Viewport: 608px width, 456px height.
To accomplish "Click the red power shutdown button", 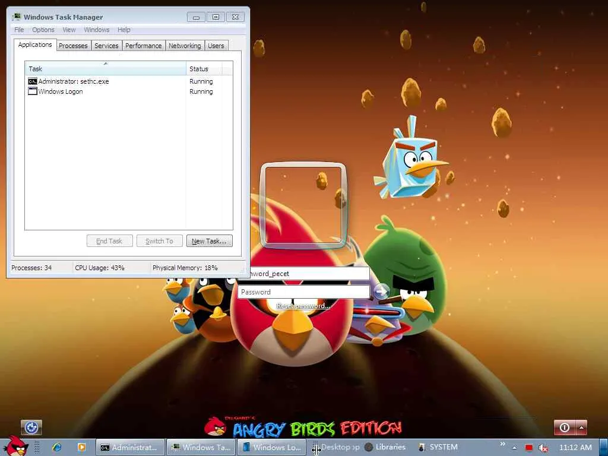I will click(565, 427).
